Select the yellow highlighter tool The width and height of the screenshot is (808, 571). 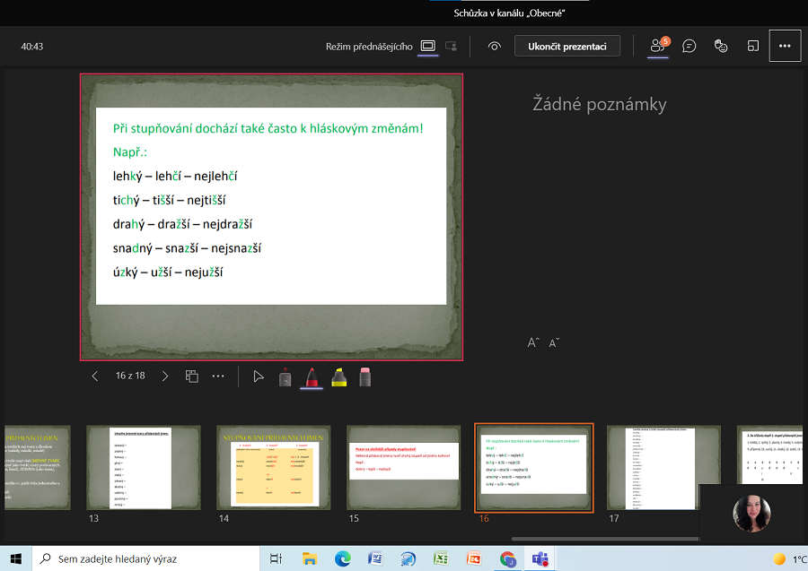click(339, 377)
